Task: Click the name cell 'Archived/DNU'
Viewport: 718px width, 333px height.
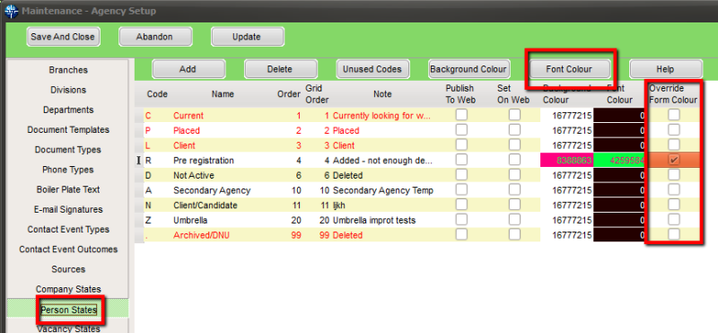Action: (201, 235)
